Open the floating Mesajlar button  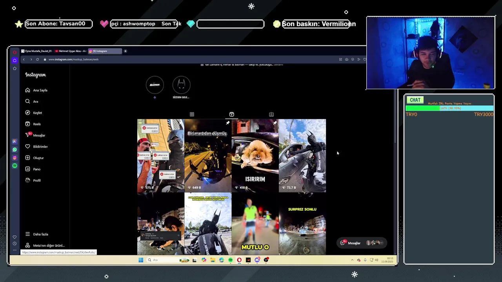[x=362, y=243]
